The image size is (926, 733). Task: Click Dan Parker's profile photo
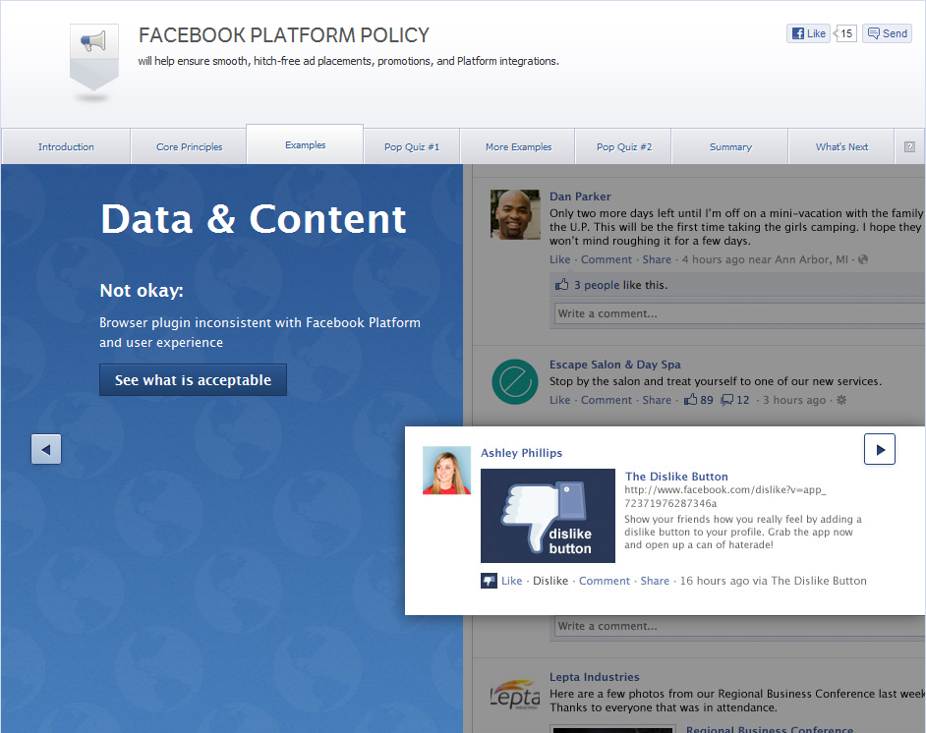515,214
